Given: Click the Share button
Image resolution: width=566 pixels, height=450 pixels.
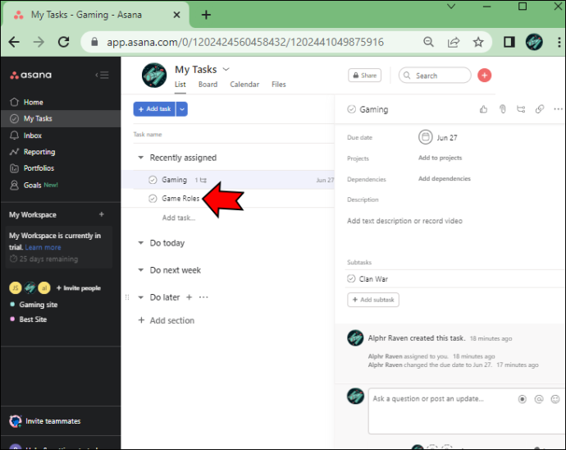Looking at the screenshot, I should click(x=364, y=76).
